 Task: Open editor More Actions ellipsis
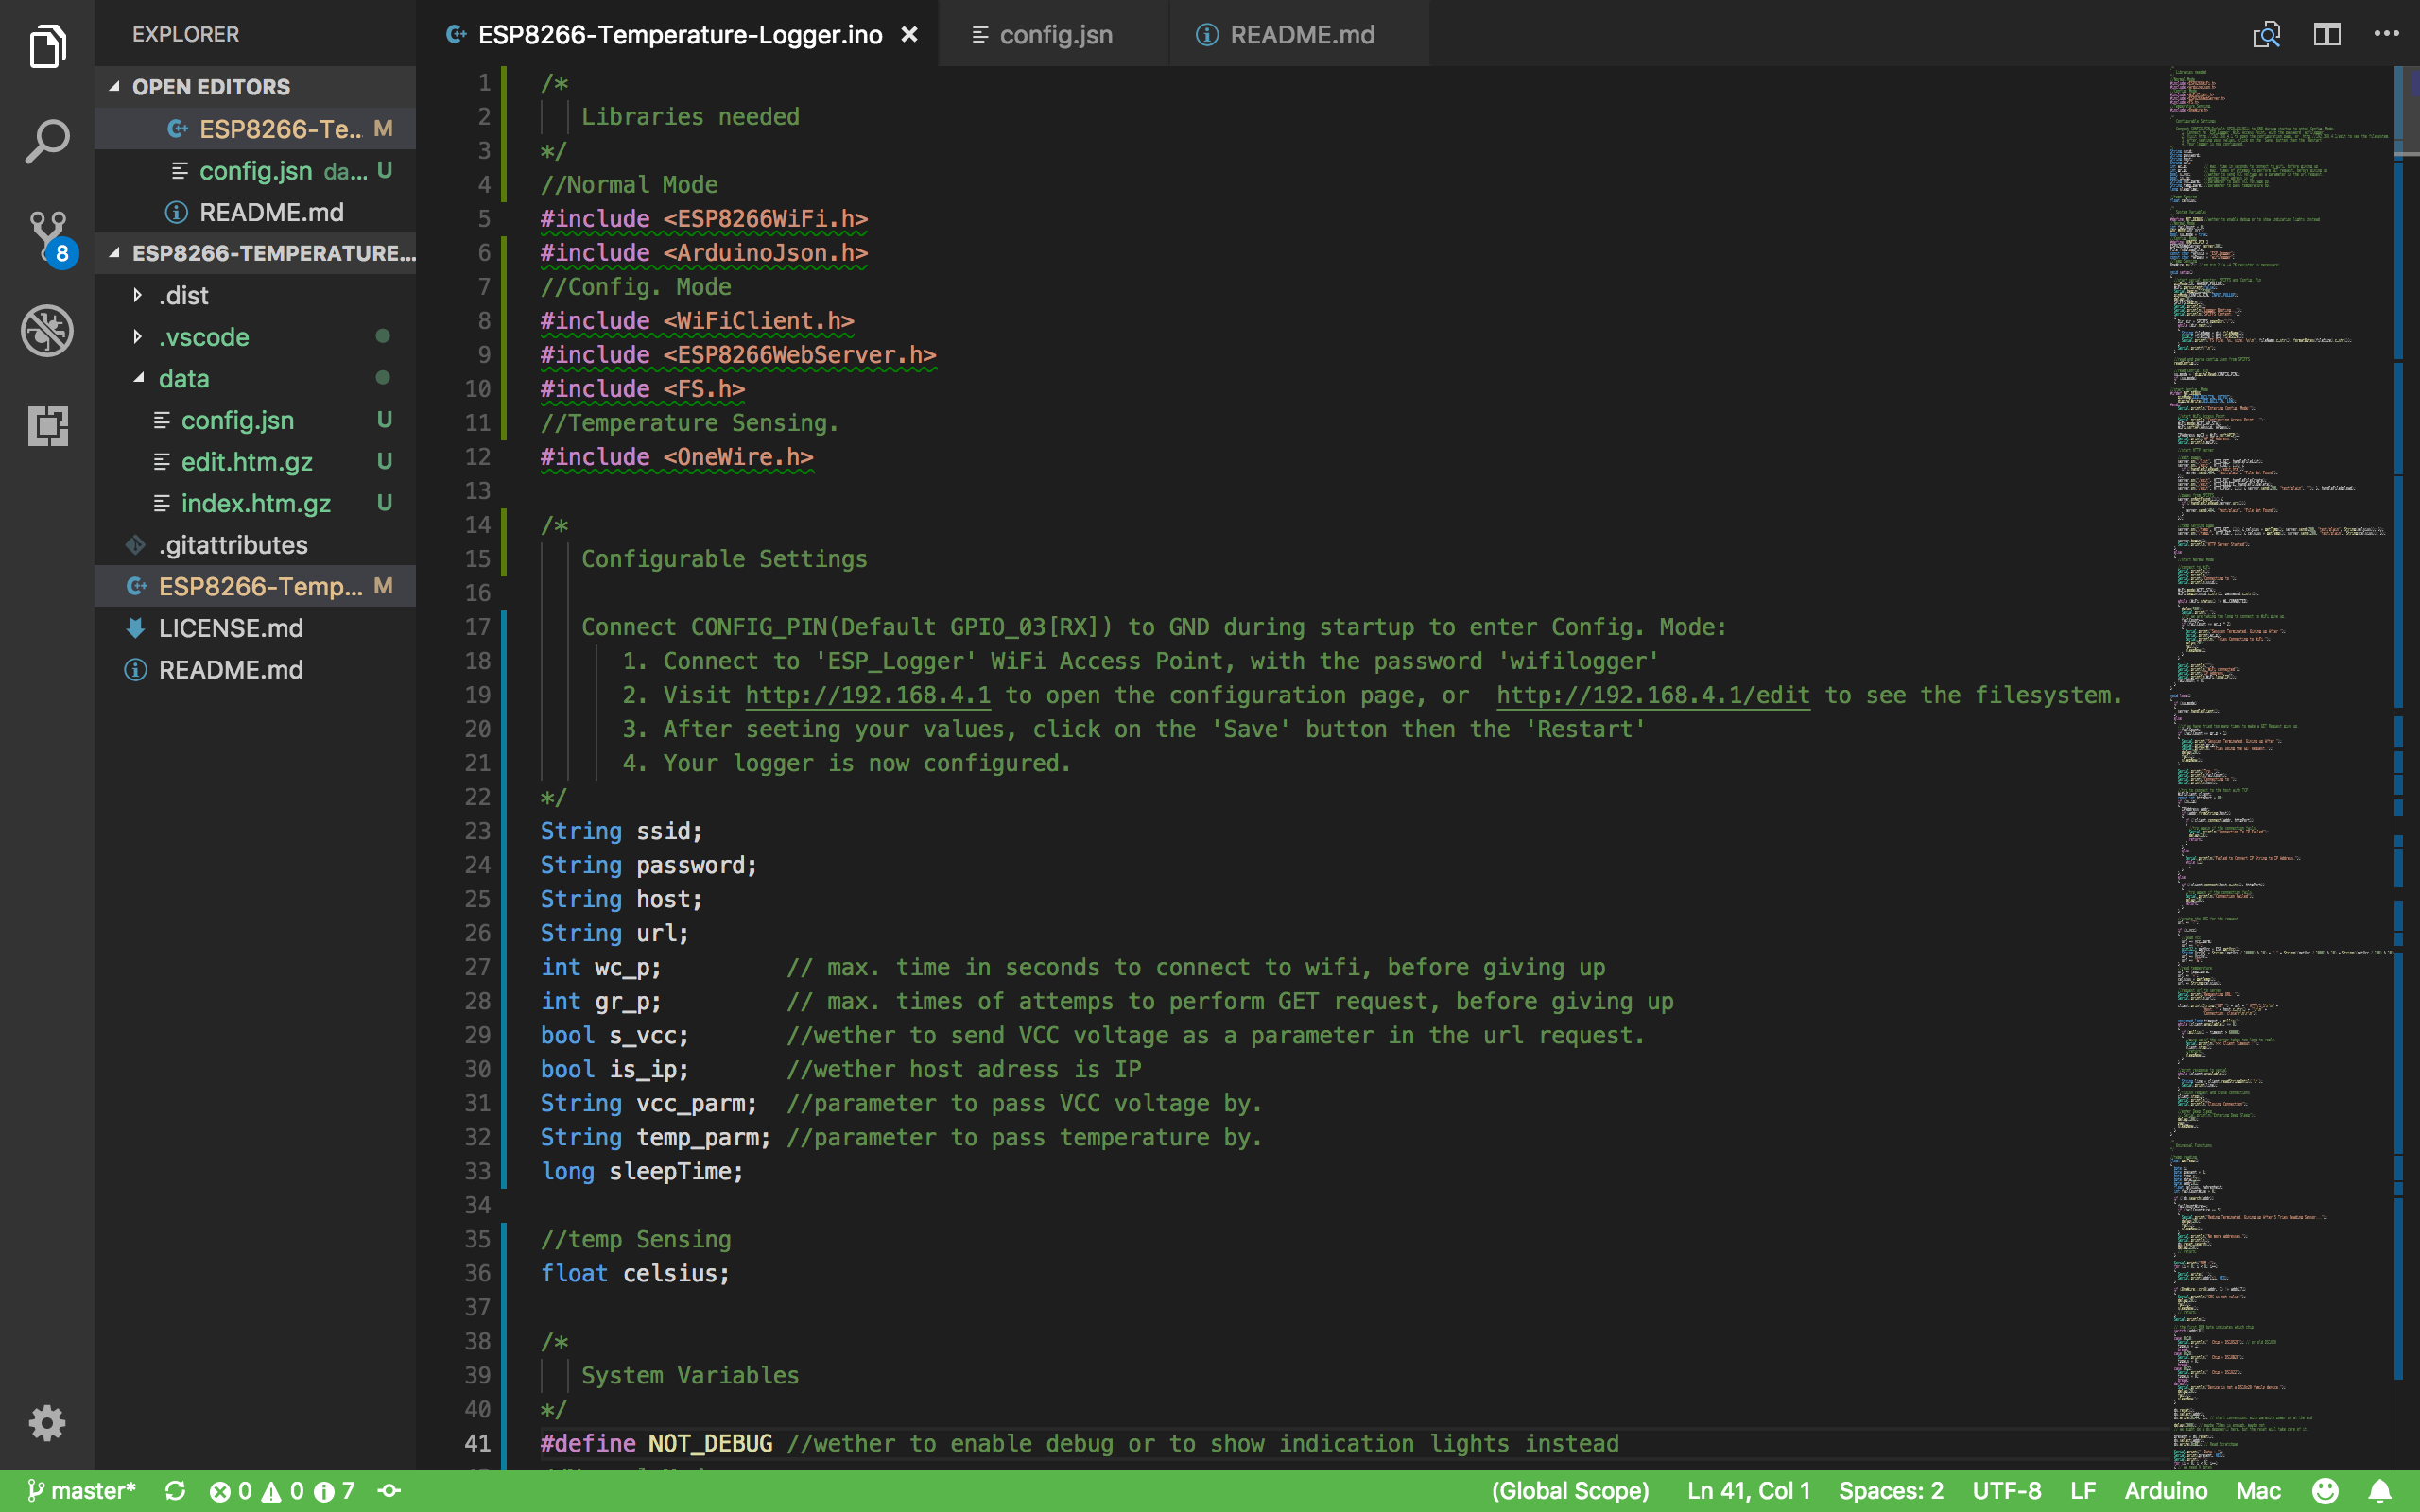point(2386,35)
